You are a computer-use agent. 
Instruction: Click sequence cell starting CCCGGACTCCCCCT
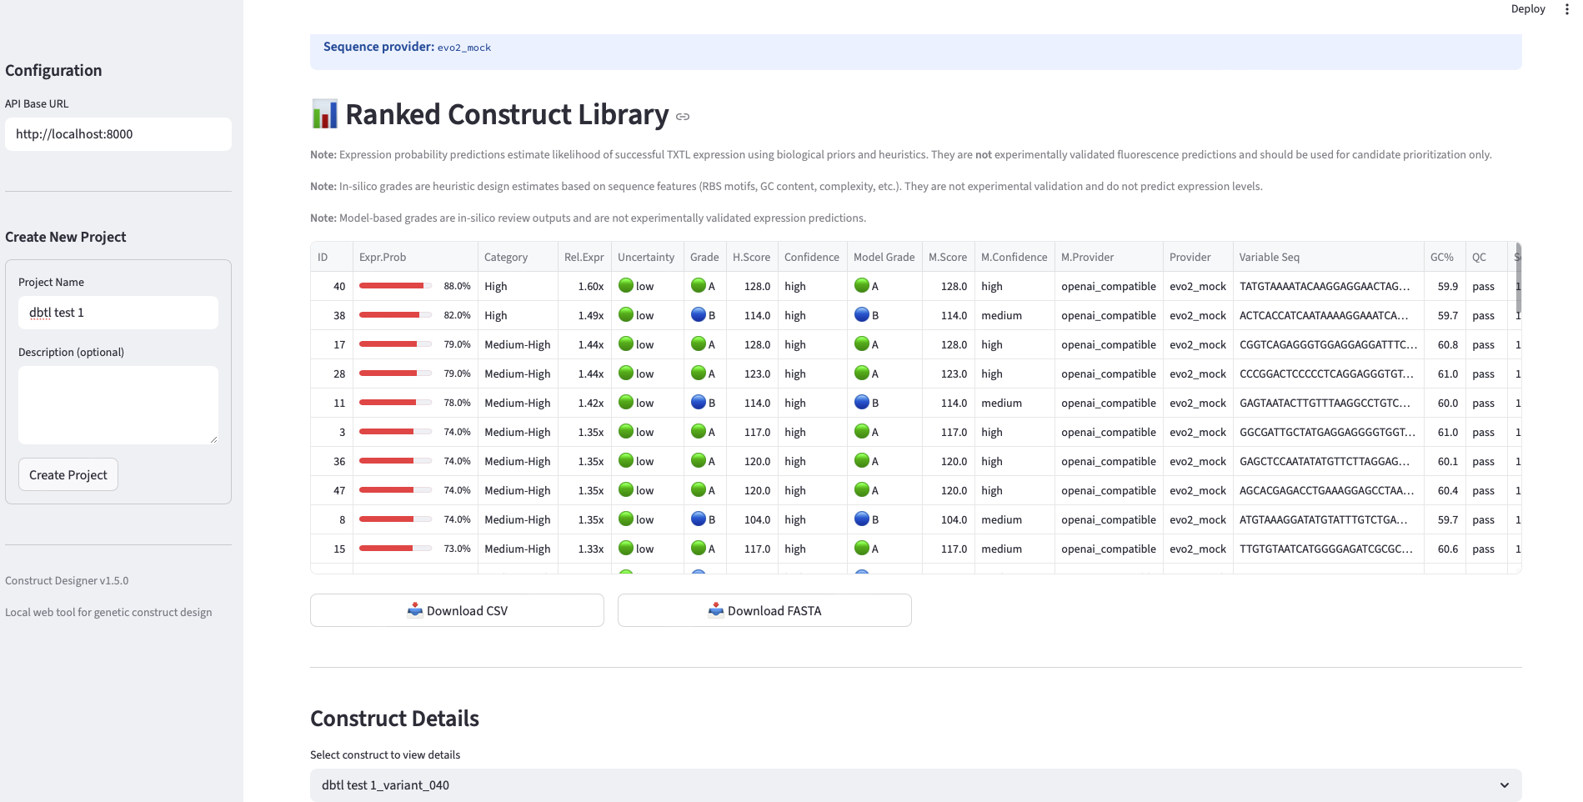tap(1329, 373)
